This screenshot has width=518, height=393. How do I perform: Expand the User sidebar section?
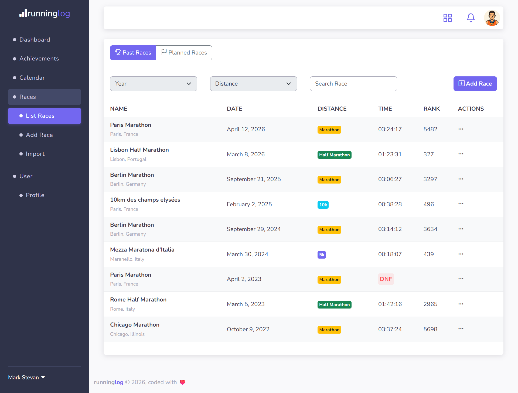45,176
